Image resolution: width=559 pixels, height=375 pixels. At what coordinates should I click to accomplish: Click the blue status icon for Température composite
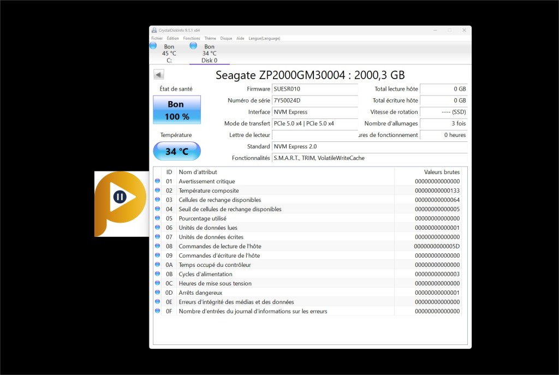[158, 191]
